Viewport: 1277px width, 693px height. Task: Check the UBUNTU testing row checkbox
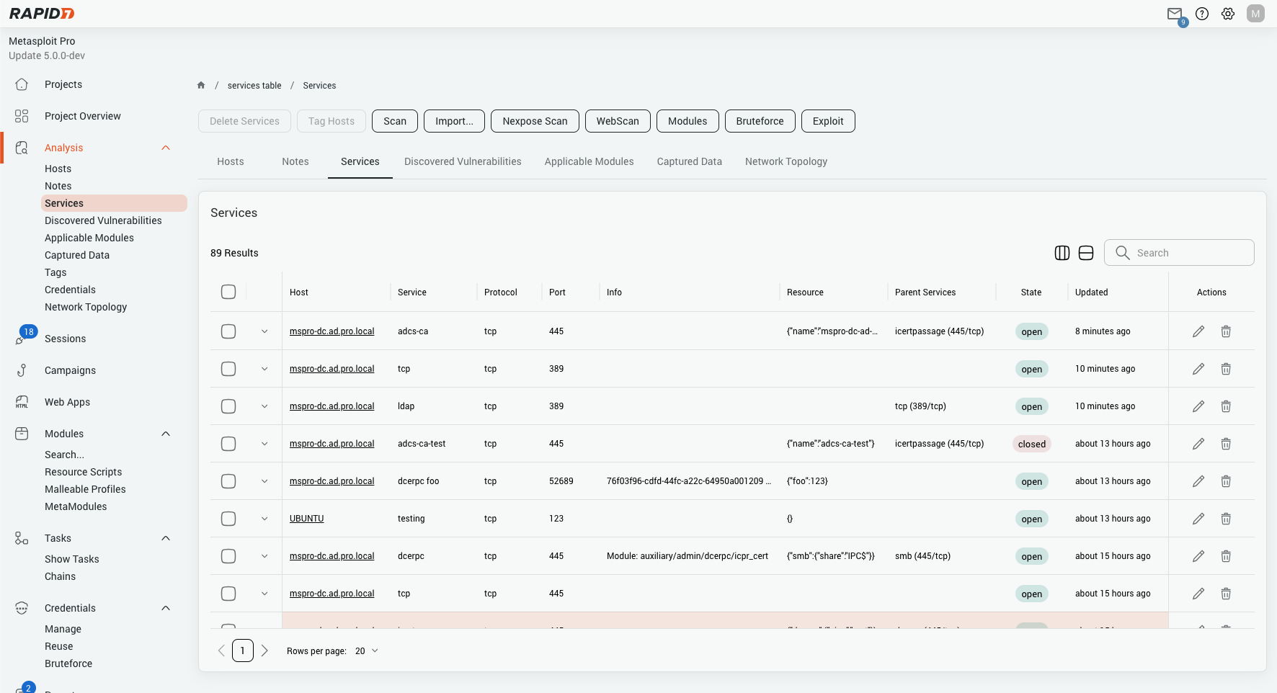click(x=228, y=519)
